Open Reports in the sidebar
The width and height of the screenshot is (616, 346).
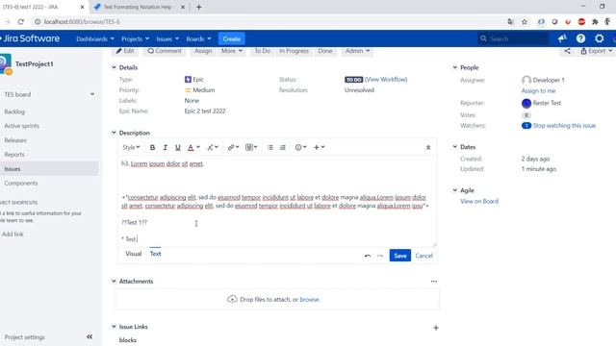14,155
